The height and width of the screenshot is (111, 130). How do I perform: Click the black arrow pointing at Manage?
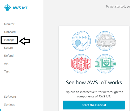pyautogui.click(x=24, y=41)
